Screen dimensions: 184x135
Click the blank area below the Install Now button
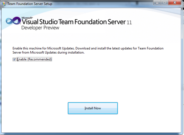point(93,123)
